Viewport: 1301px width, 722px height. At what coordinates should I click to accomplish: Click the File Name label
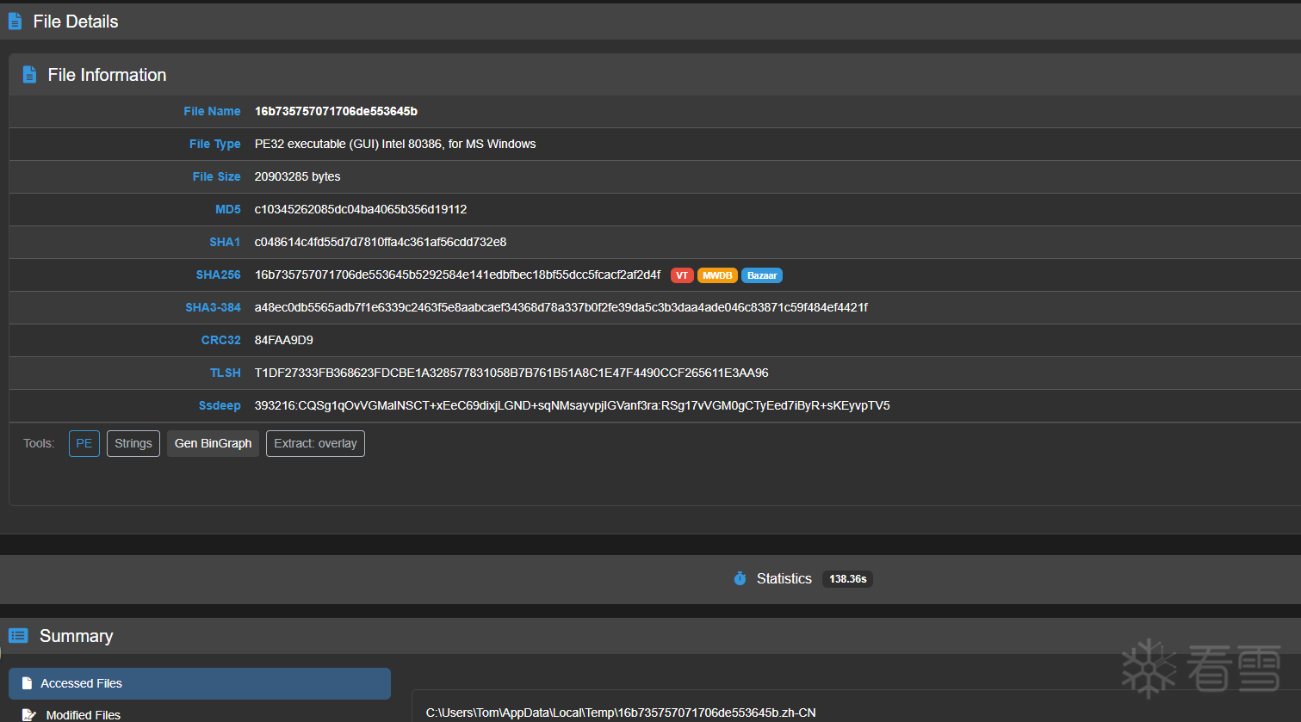[212, 111]
